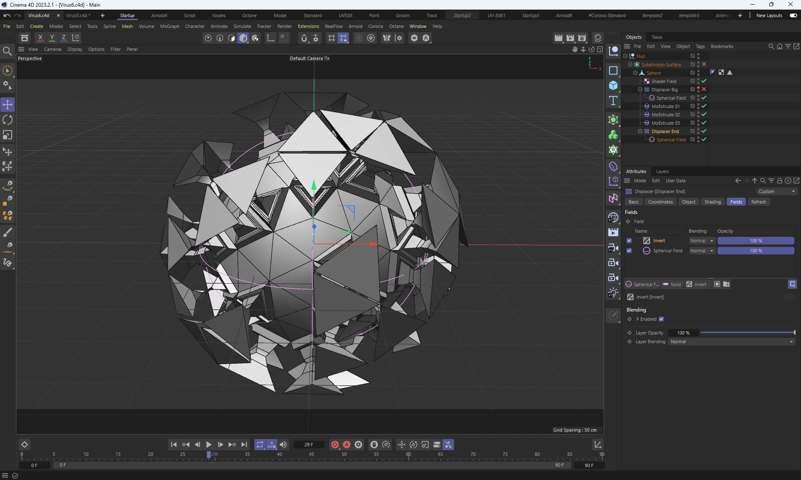Select the Rotate tool
Image resolution: width=801 pixels, height=480 pixels.
coord(8,120)
